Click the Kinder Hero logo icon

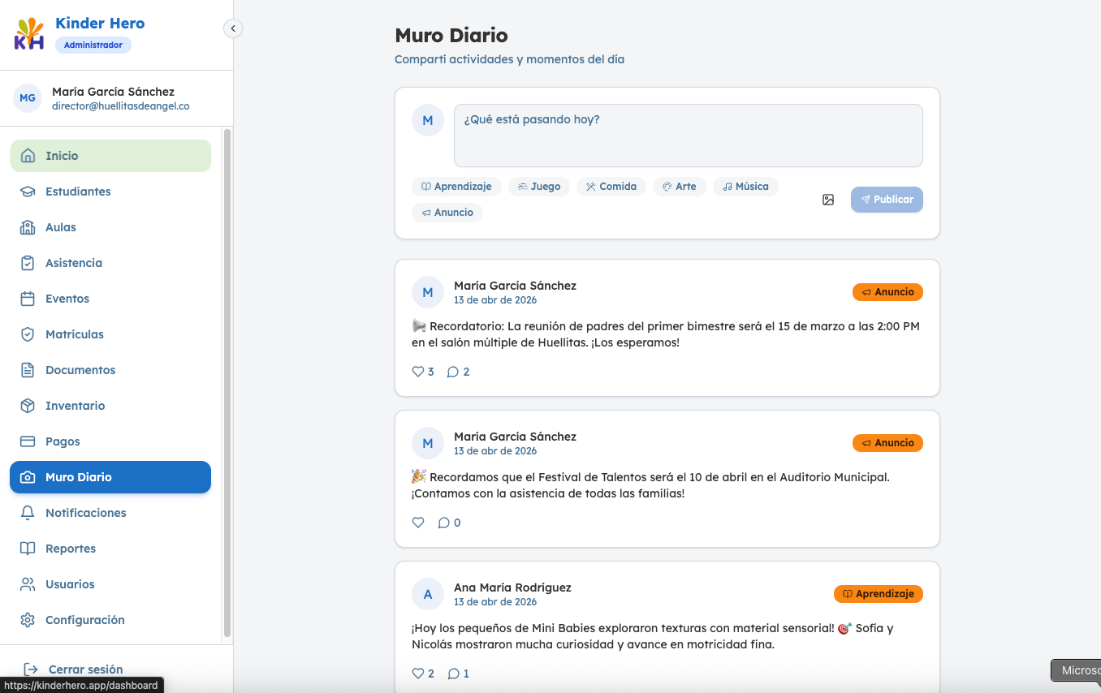click(30, 33)
